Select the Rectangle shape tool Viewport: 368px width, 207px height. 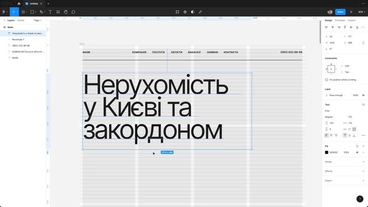click(32, 11)
